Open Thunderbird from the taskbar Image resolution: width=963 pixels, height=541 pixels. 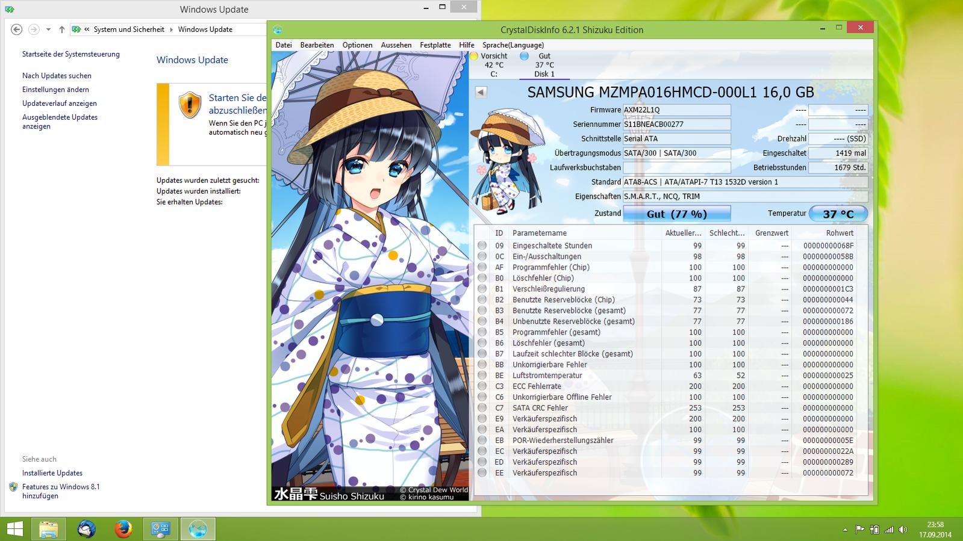(87, 529)
